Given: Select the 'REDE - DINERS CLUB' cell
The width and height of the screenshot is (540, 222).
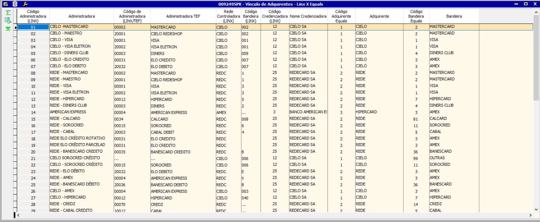Looking at the screenshot, I should click(x=82, y=106).
